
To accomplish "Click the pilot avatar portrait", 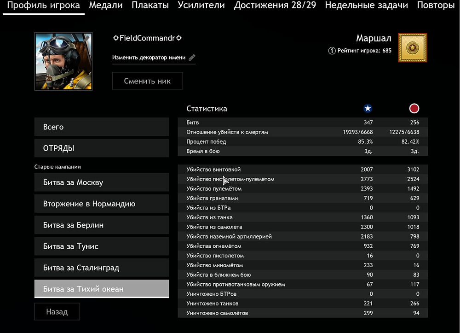I will tap(63, 61).
